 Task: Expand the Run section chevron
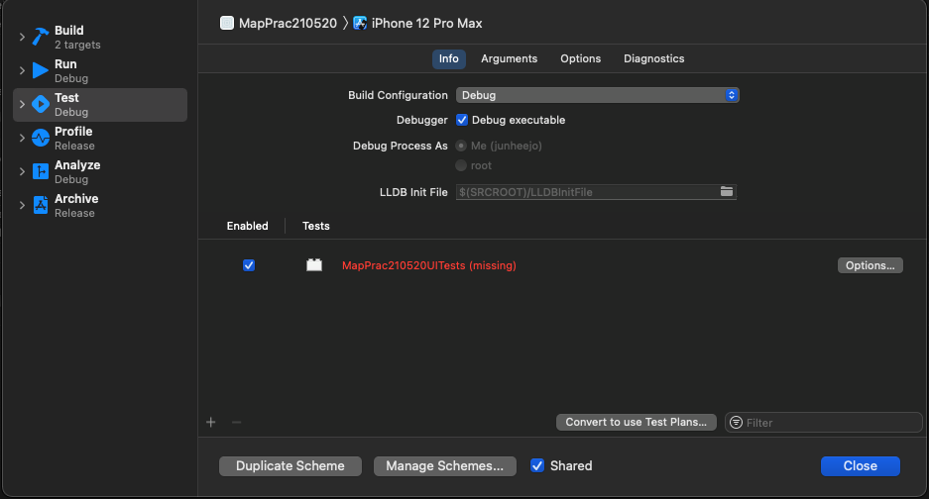pyautogui.click(x=22, y=70)
